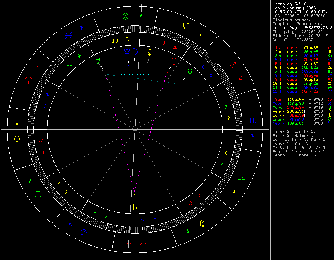Image resolution: width=334 pixels, height=260 pixels.
Task: Click the green Aquarius glyph on the wheel
Action: point(126,16)
